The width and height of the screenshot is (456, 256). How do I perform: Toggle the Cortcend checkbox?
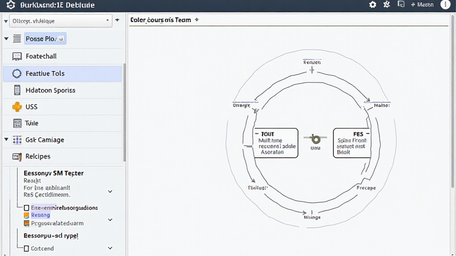tap(26, 248)
